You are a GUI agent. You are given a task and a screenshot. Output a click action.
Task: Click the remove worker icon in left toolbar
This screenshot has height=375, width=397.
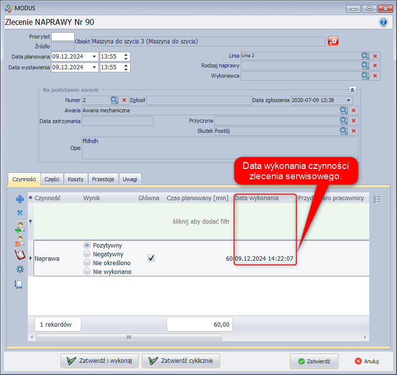pyautogui.click(x=19, y=241)
